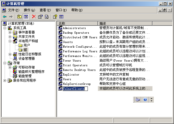Click the 共享文件夹 folder icon
The height and width of the screenshot is (124, 174).
[x=15, y=37]
